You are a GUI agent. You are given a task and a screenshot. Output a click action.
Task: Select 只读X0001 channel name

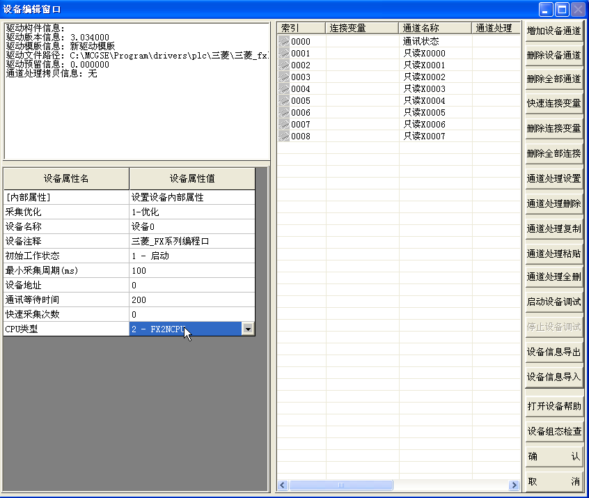[x=425, y=65]
